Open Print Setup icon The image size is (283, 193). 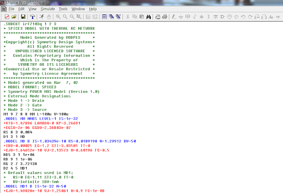(x=158, y=17)
